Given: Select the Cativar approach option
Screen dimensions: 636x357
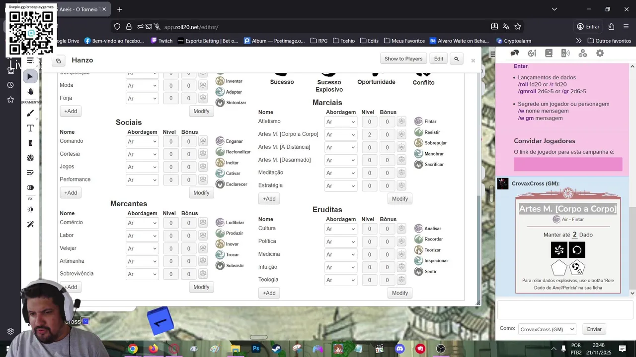Looking at the screenshot, I should pos(228,174).
